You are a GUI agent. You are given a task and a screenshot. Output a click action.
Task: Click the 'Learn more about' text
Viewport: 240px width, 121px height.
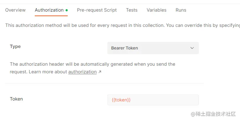48,72
